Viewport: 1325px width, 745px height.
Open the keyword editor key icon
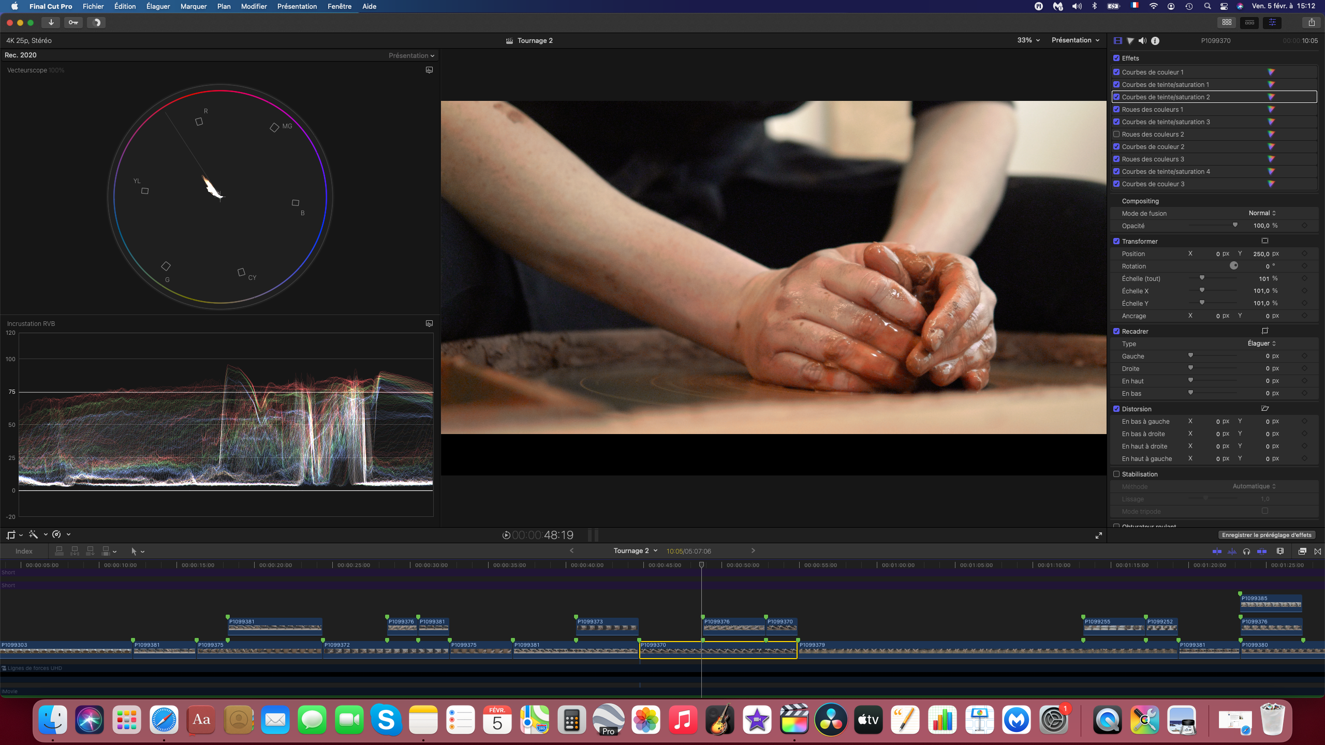coord(73,22)
